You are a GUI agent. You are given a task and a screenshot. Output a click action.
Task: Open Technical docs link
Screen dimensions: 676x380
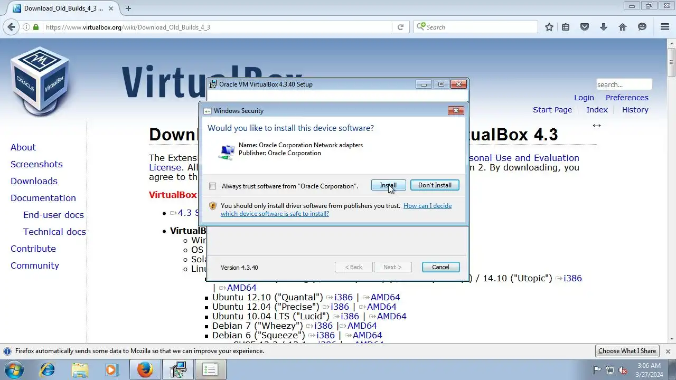pos(54,232)
